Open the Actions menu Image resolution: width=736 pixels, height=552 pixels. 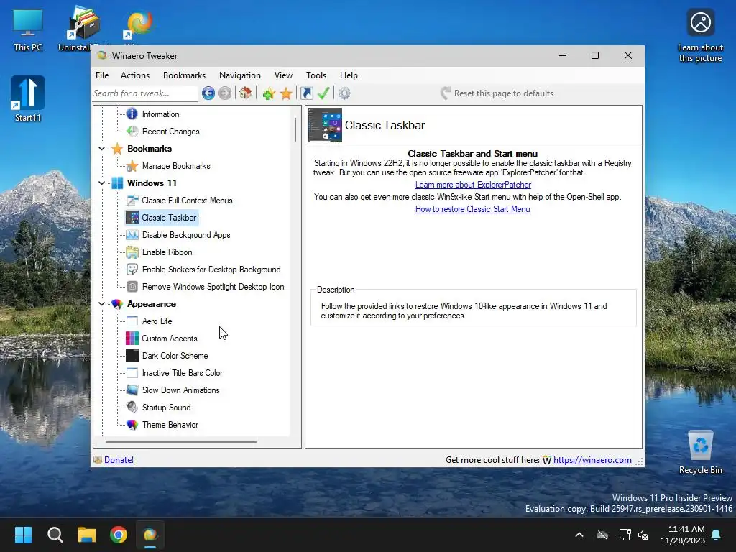(135, 75)
